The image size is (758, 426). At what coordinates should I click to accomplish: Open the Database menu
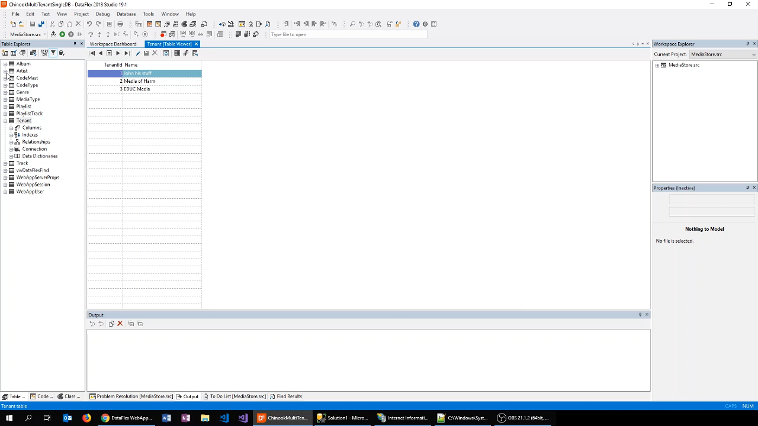tap(126, 14)
